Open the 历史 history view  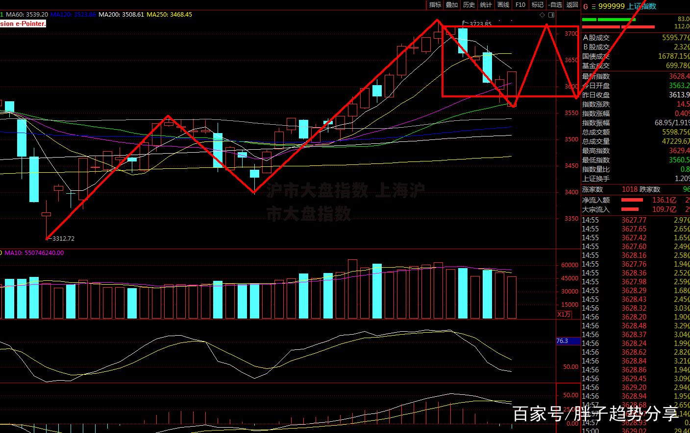point(469,5)
